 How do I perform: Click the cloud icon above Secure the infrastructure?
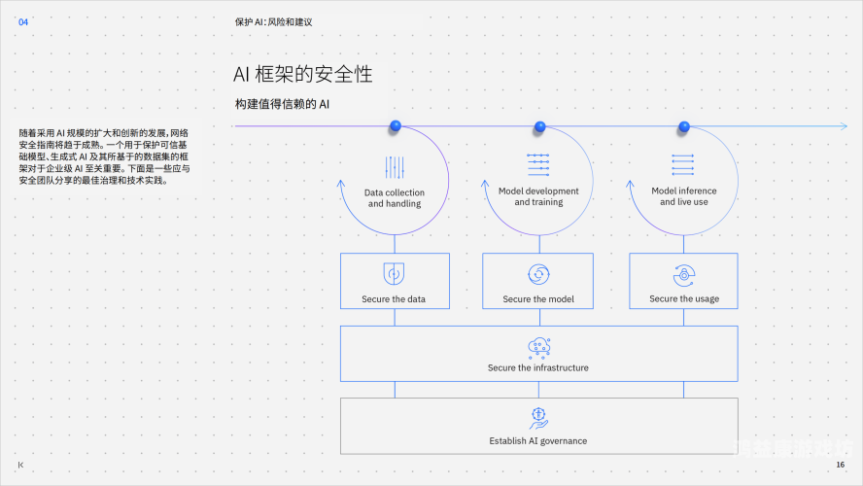click(x=538, y=348)
